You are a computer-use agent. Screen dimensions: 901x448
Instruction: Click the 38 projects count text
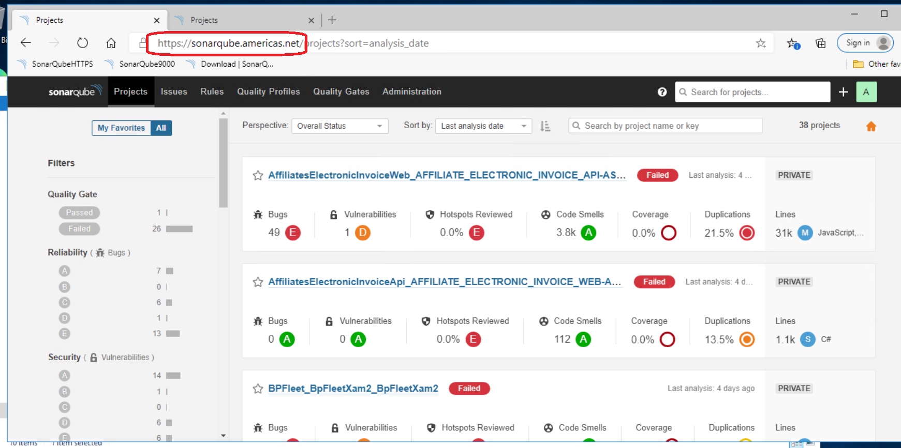point(819,125)
